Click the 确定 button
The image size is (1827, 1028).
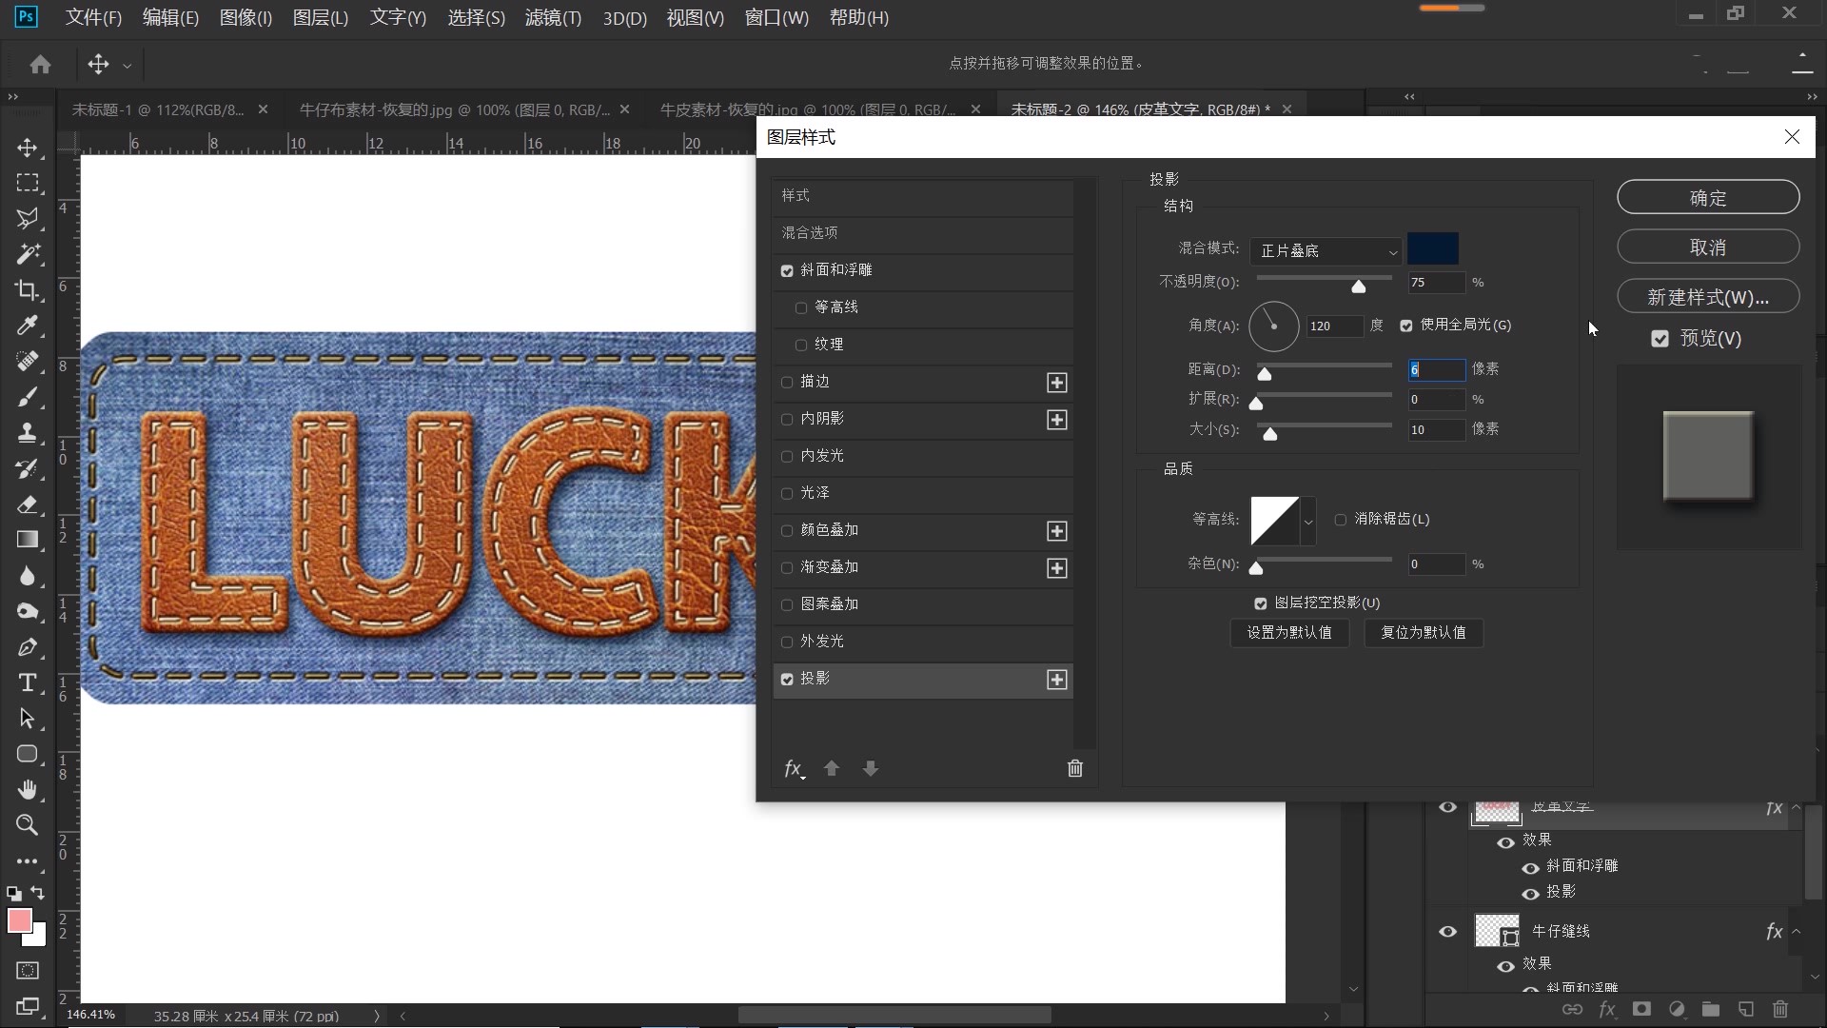tap(1707, 198)
